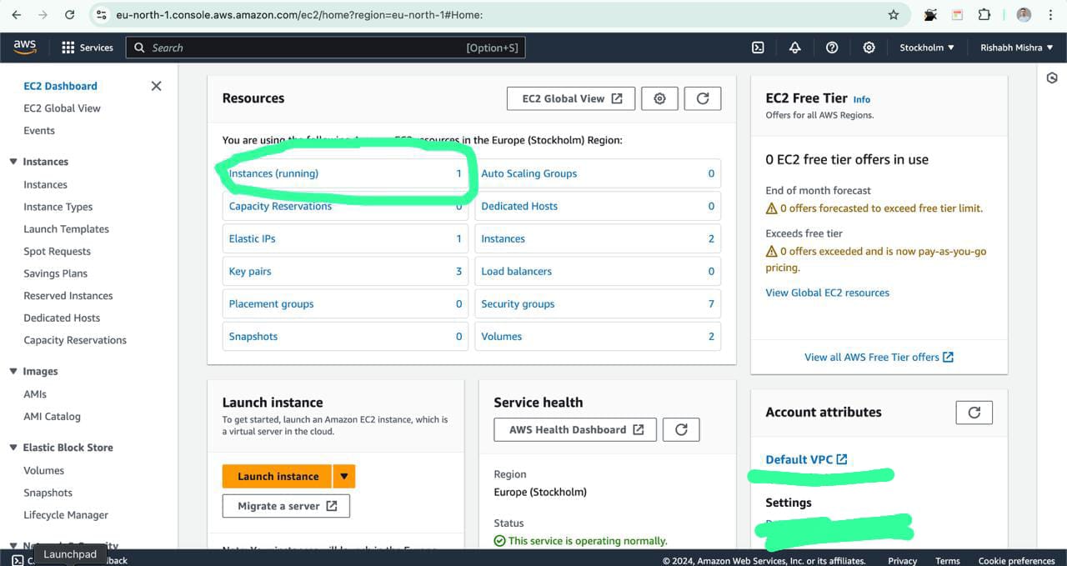Open View all AWS Free Tier offers
Screen dimensions: 1067x566
click(879, 357)
